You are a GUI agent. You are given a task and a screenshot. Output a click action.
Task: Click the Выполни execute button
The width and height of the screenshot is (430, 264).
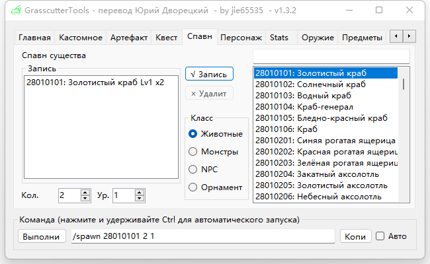pos(40,236)
